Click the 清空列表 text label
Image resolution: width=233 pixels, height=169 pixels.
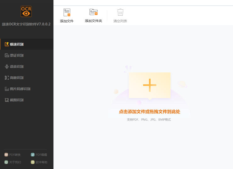tap(120, 21)
